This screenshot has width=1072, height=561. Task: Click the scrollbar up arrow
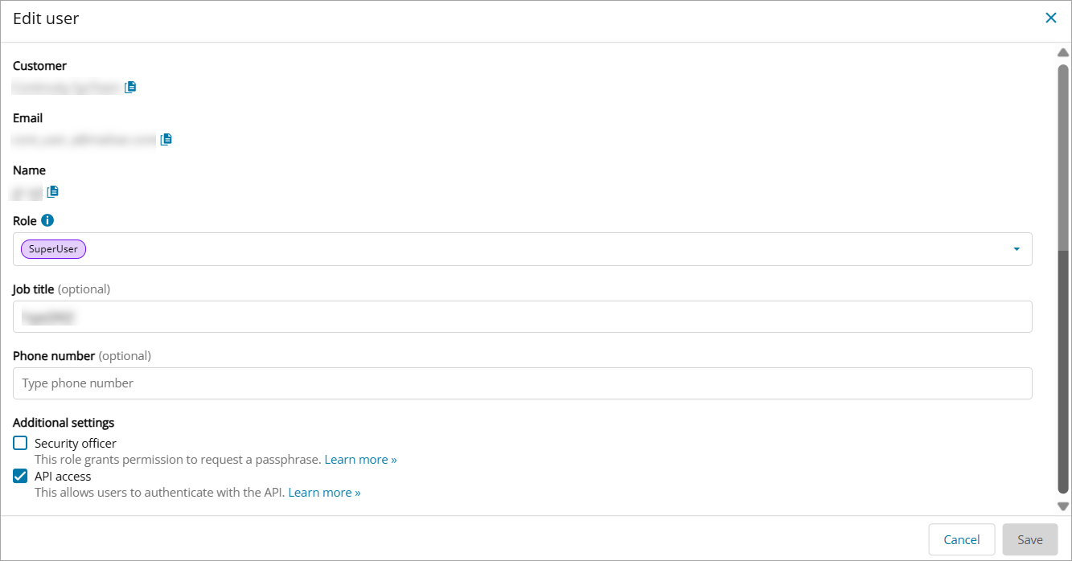tap(1062, 52)
